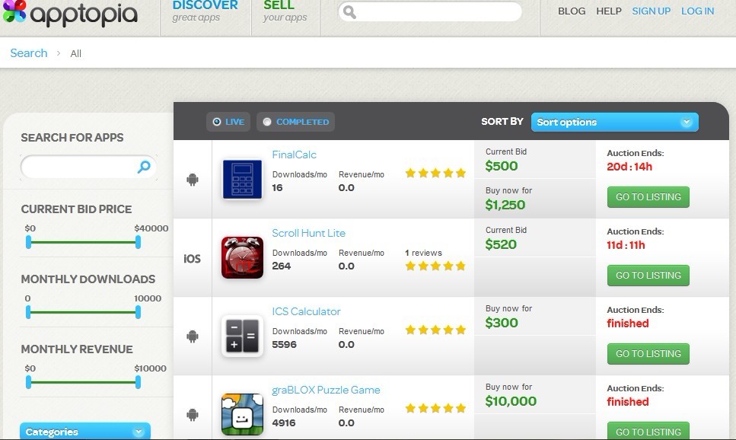This screenshot has height=440, width=736.
Task: Click GO TO LISTING for graBLOX Puzzle Game
Action: (x=648, y=432)
